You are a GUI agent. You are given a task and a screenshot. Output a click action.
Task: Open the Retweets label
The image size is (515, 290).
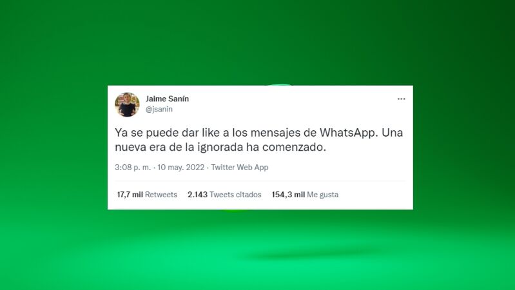click(161, 195)
